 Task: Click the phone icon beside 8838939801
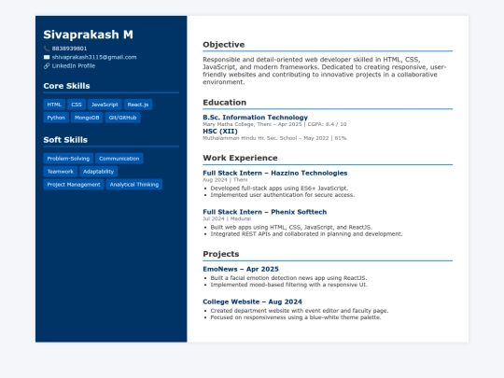coord(47,49)
